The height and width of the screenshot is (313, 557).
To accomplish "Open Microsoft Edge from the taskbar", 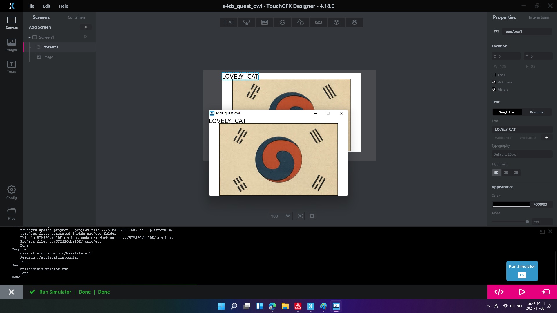I will [x=272, y=306].
